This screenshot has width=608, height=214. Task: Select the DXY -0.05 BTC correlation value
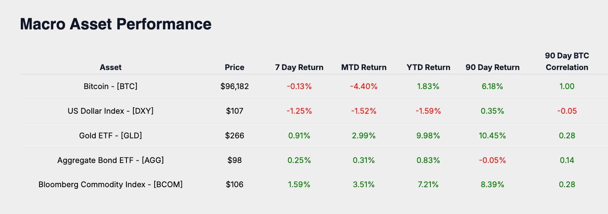(x=566, y=111)
